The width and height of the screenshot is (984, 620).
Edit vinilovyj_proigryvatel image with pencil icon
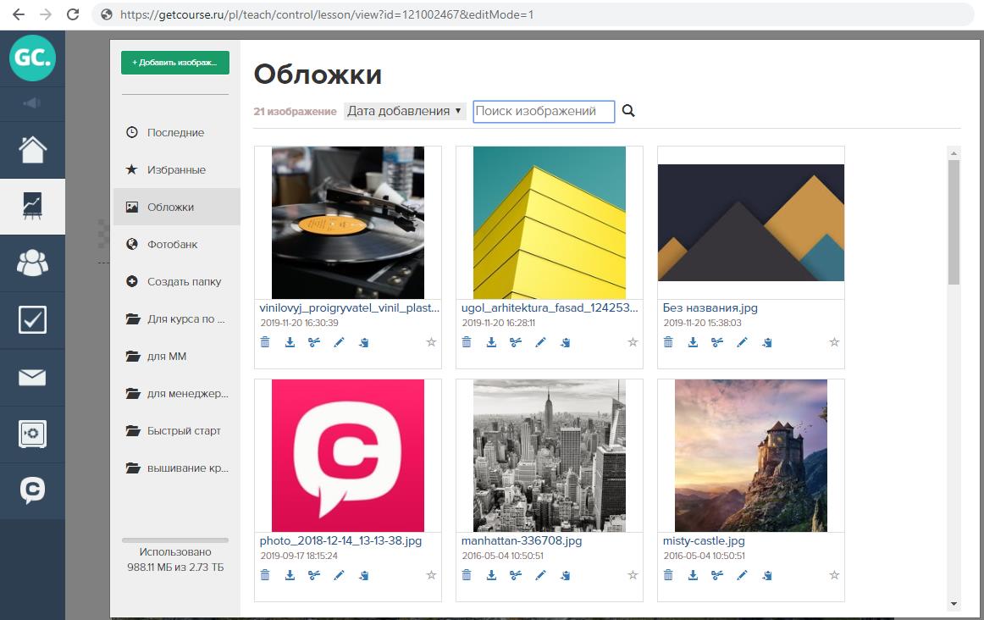339,342
